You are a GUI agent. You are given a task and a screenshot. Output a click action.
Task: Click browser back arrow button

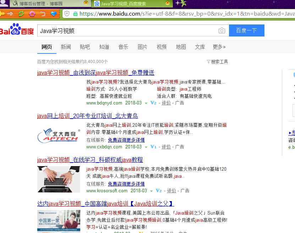tap(2, 14)
